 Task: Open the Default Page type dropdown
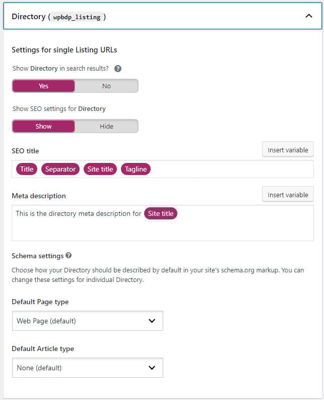click(88, 321)
